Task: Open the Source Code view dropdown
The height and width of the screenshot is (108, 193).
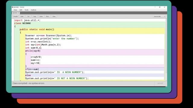Action: pyautogui.click(x=160, y=16)
